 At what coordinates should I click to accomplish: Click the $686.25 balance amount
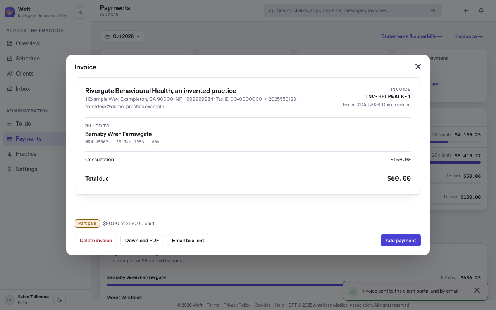click(x=471, y=278)
